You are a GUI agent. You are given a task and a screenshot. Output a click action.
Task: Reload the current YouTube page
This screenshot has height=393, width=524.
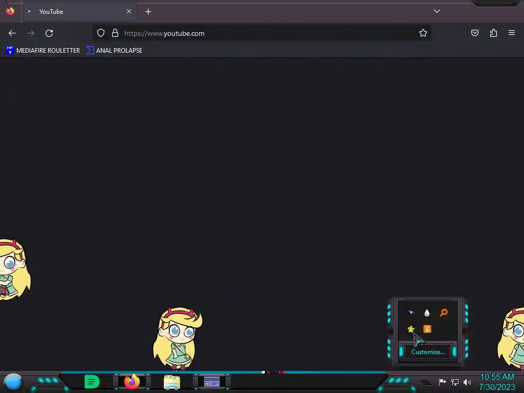coord(49,33)
